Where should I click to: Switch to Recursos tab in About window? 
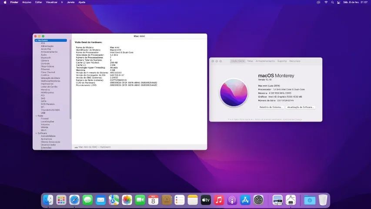pos(295,61)
